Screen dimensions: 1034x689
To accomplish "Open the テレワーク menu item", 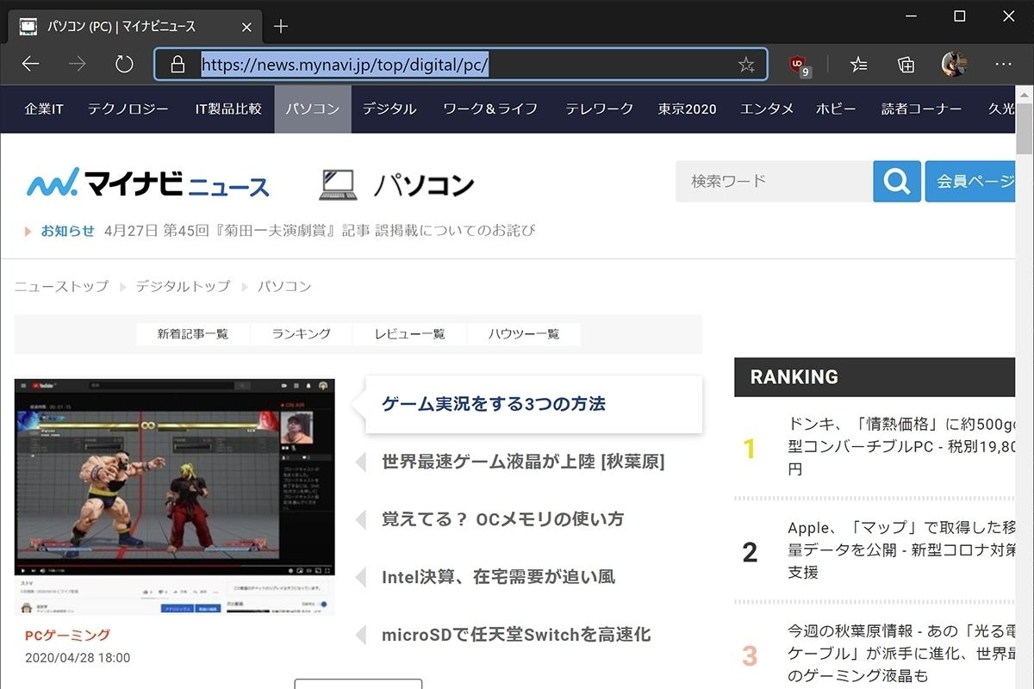I will click(x=599, y=109).
